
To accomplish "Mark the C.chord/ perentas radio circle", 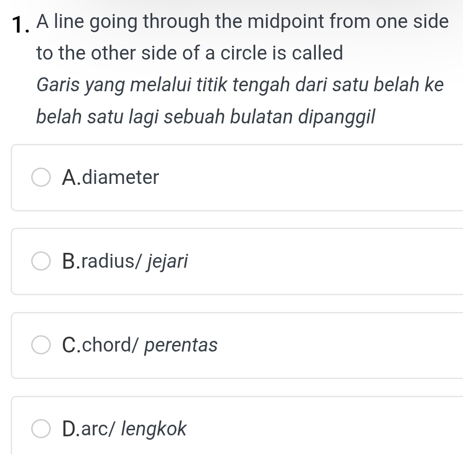I will point(41,346).
